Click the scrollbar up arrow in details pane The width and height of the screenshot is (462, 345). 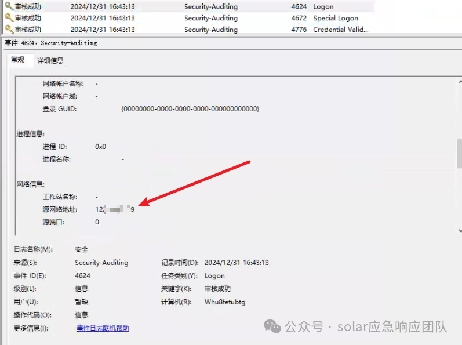pyautogui.click(x=459, y=82)
